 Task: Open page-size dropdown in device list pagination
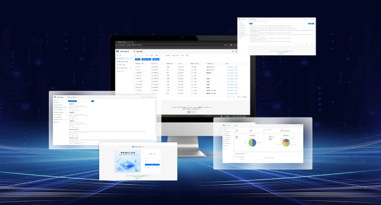pyautogui.click(x=244, y=97)
